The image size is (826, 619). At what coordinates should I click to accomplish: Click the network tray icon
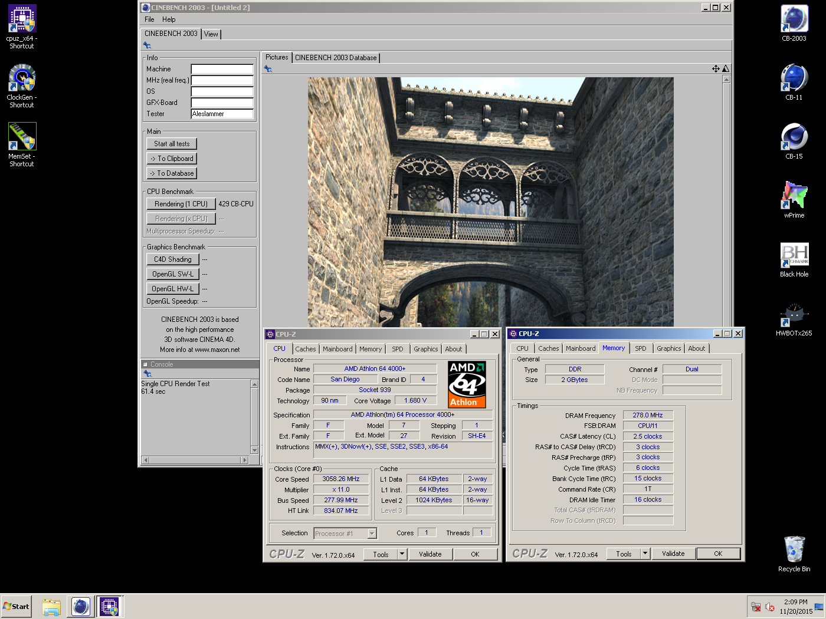coord(756,607)
